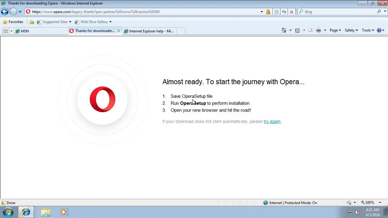Print the page with the printer icon
This screenshot has height=218, width=388.
[318, 30]
